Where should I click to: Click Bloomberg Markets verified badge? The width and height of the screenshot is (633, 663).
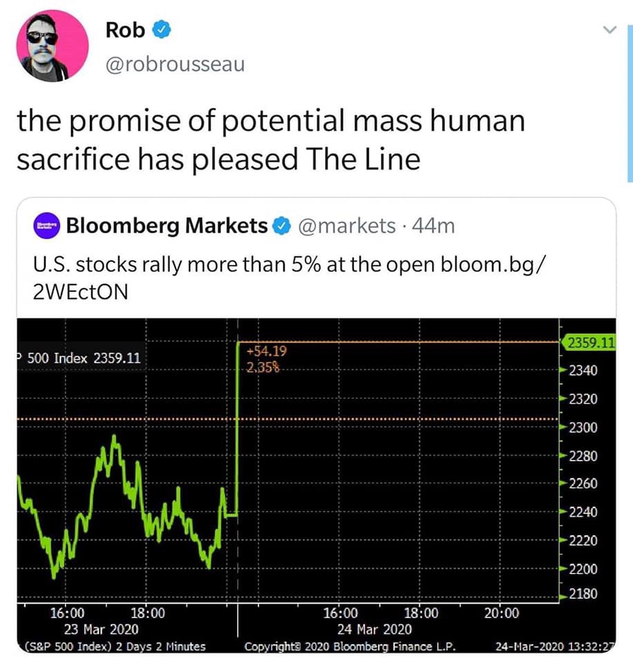coord(281,226)
